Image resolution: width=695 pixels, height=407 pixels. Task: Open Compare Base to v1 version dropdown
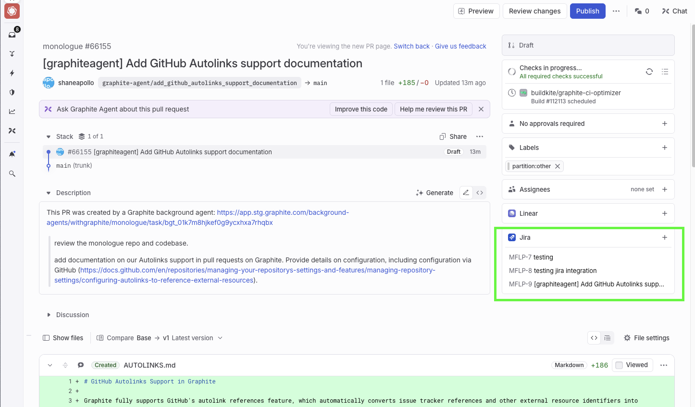click(x=160, y=338)
